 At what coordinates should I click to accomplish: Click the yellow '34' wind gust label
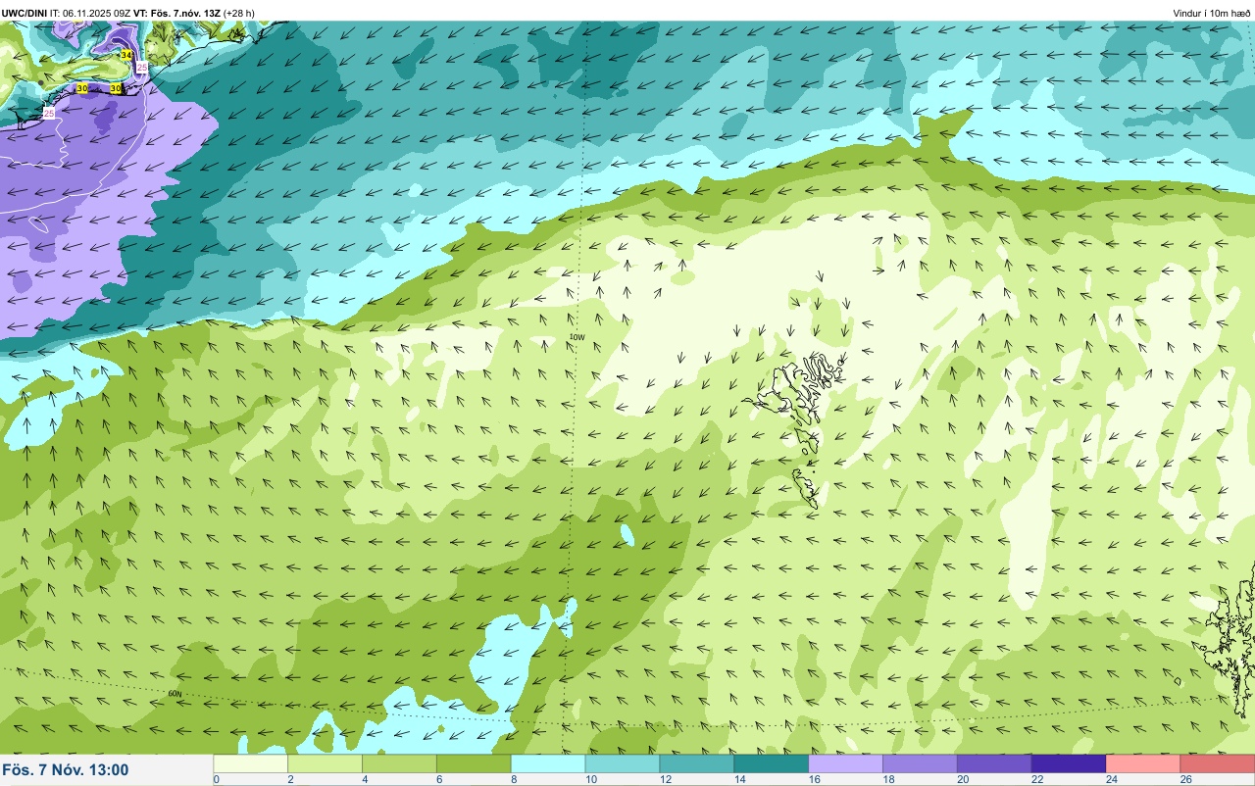pos(126,55)
